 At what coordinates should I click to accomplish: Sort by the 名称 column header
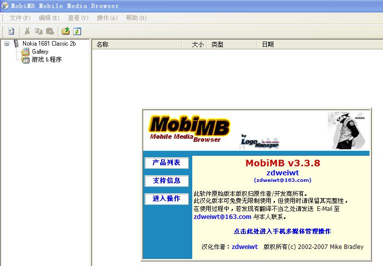pos(137,45)
